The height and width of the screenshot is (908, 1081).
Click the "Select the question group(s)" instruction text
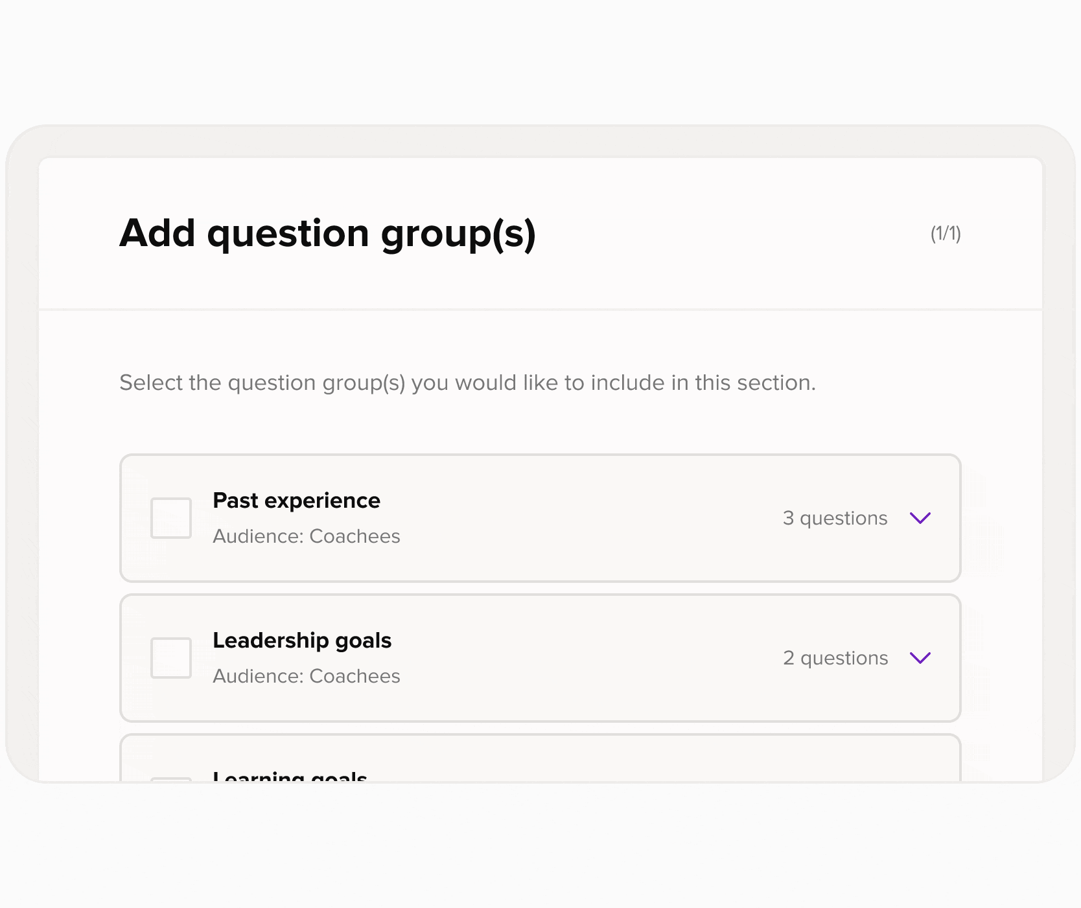click(467, 383)
